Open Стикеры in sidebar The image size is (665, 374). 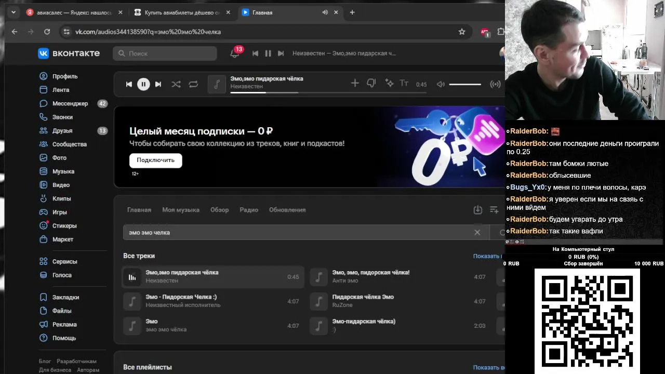(x=64, y=226)
